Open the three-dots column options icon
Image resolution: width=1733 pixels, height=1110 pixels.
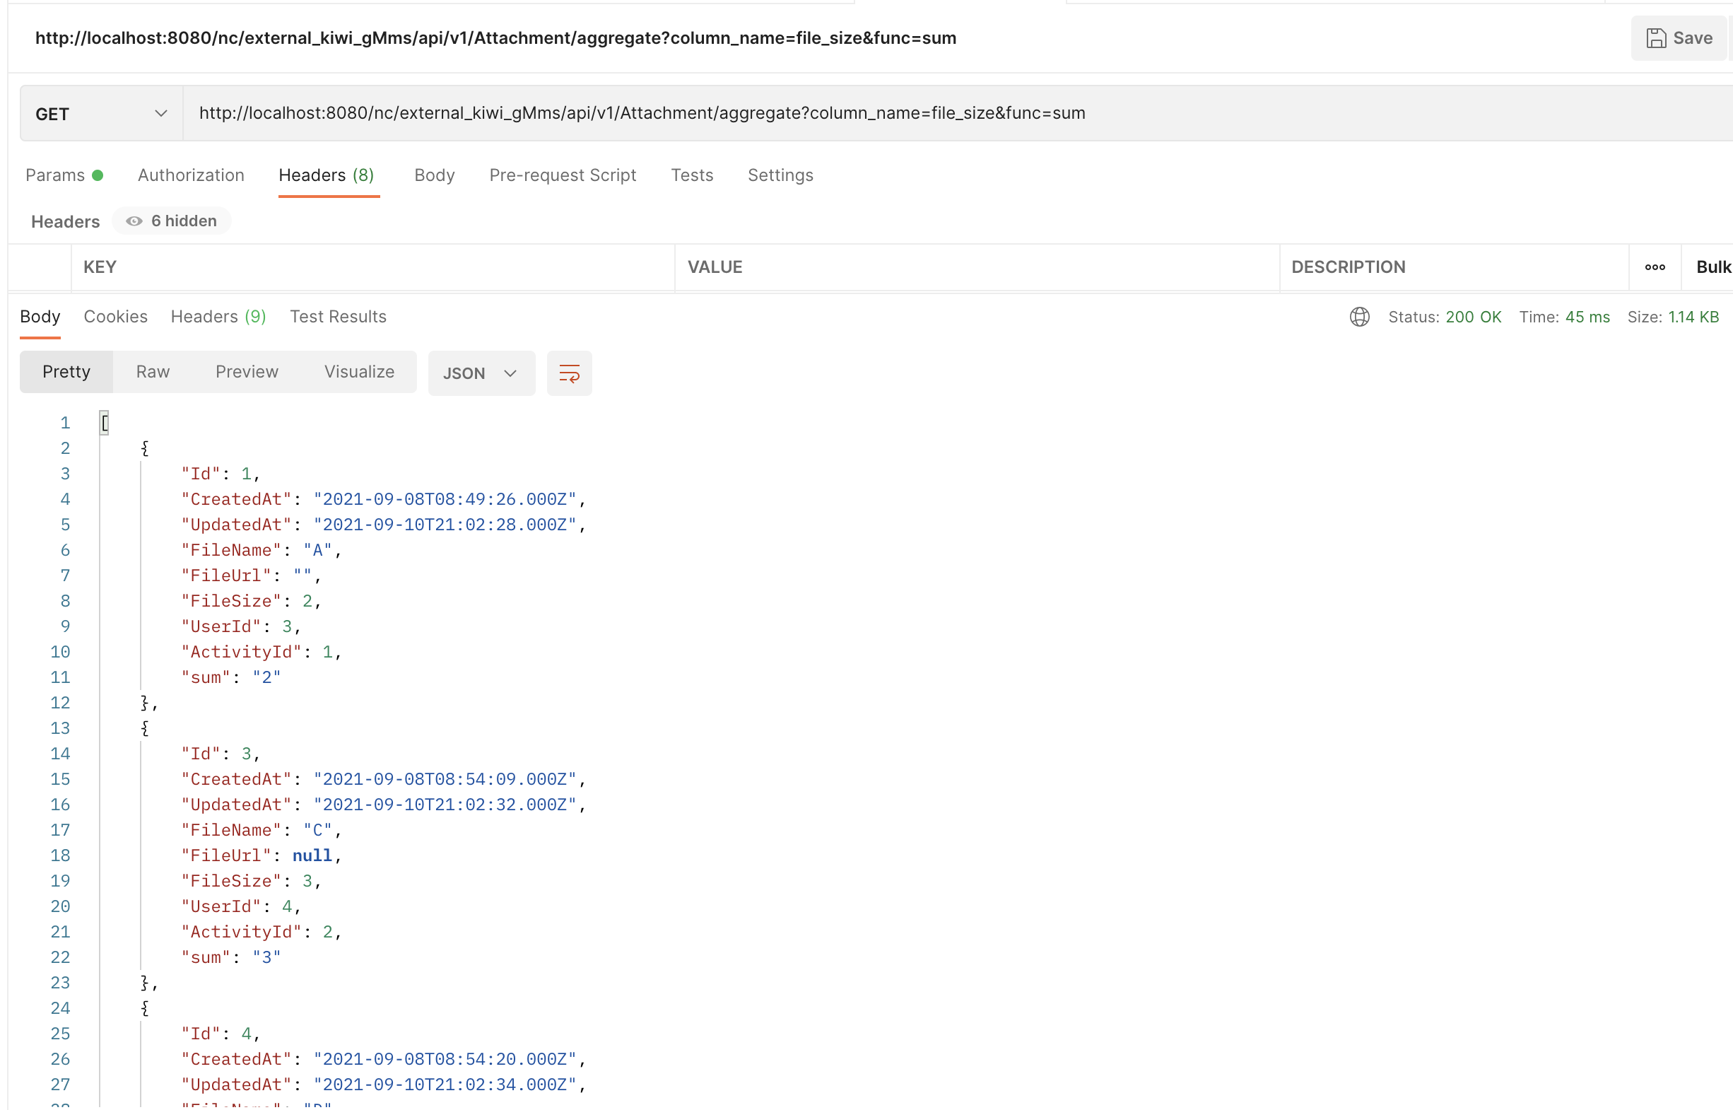click(1655, 267)
